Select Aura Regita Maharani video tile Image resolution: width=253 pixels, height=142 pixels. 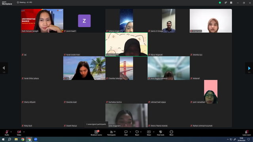169,68
